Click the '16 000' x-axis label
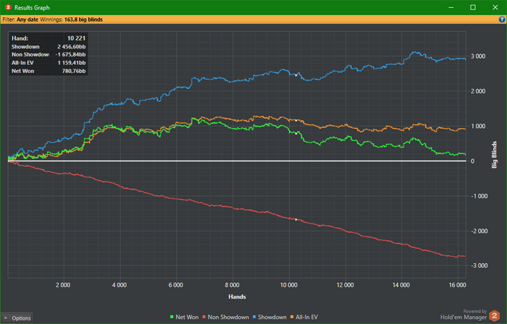The height and width of the screenshot is (324, 507). point(457,285)
